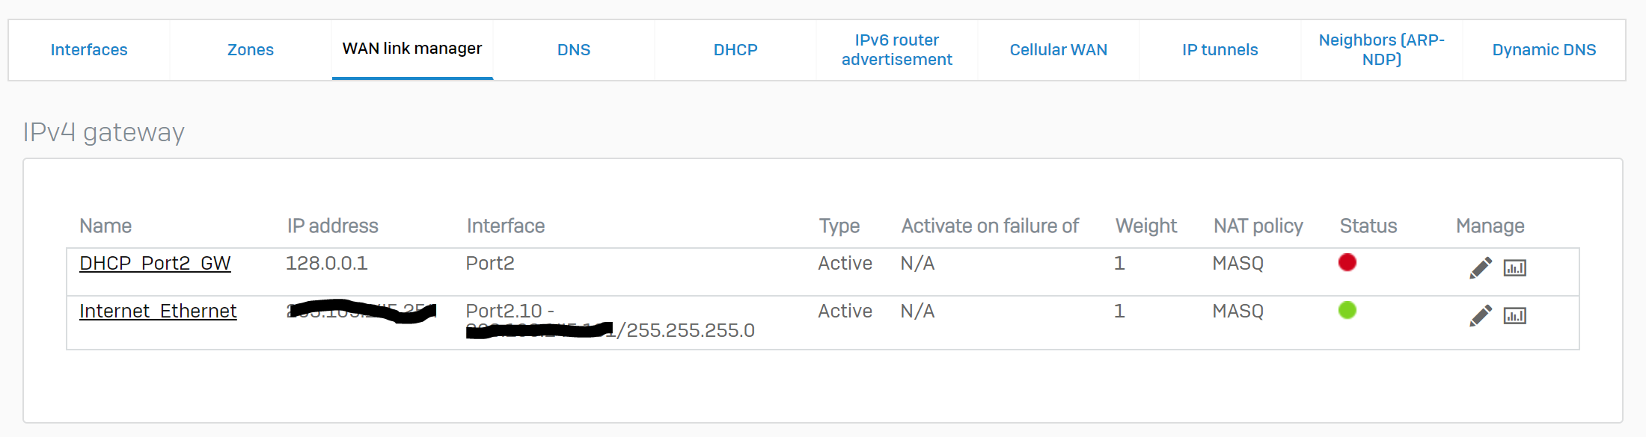Switch to the Interfaces tab
This screenshot has width=1646, height=437.
point(89,50)
